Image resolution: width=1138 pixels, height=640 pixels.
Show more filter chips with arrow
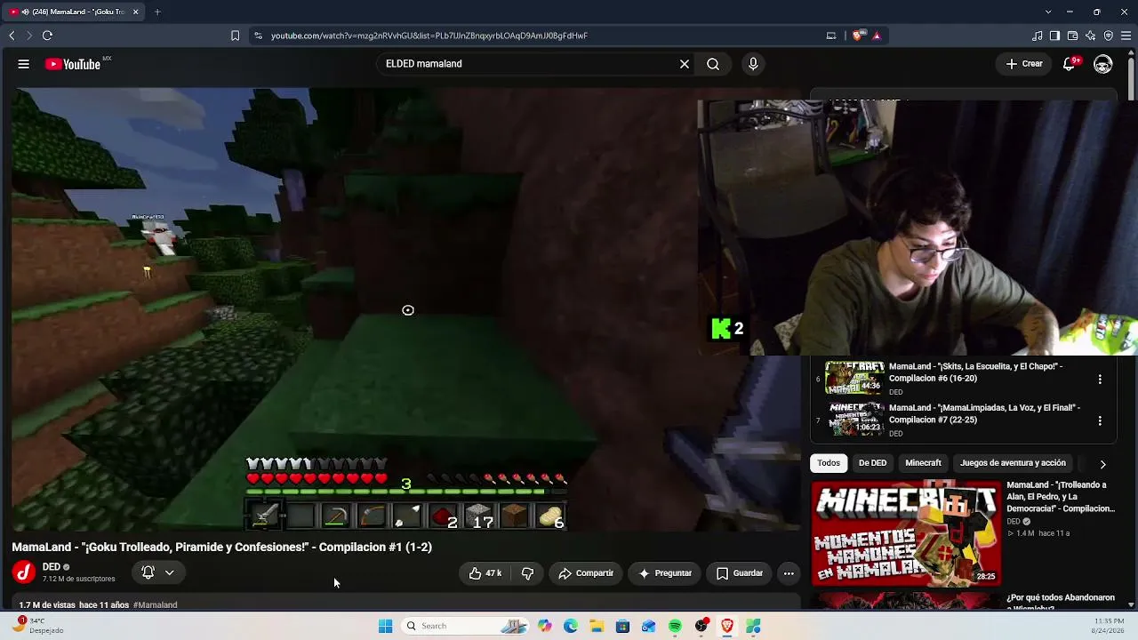[1102, 464]
